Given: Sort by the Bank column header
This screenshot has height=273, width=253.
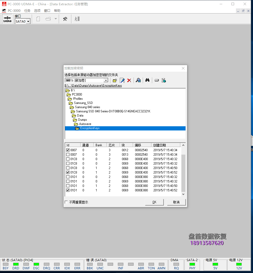Looking at the screenshot, I should click(100, 145).
